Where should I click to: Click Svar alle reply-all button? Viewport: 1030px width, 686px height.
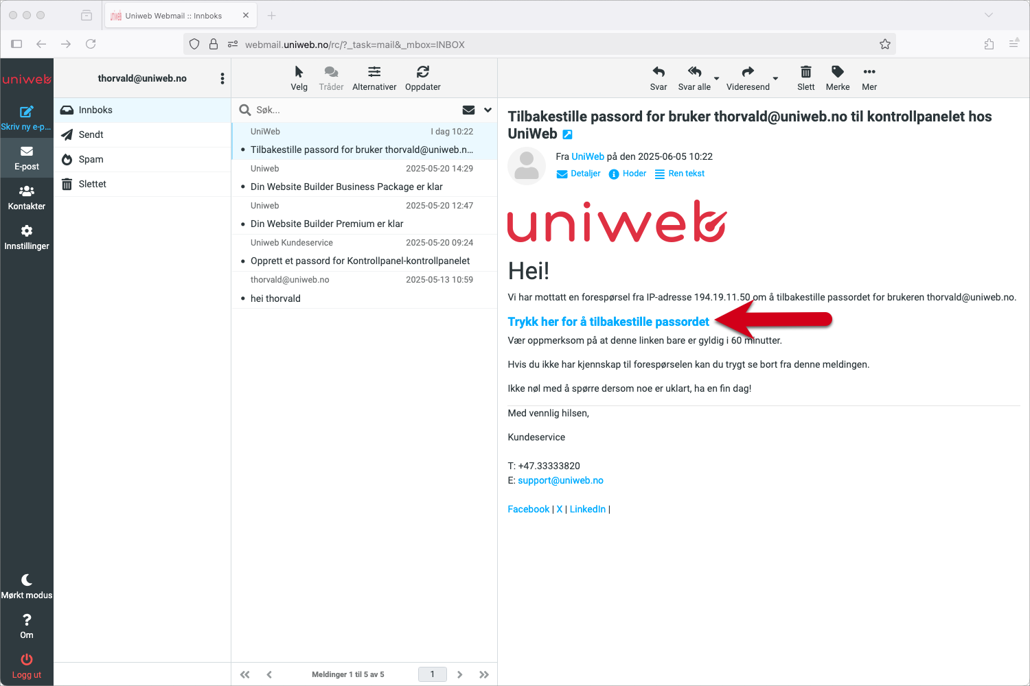tap(694, 78)
